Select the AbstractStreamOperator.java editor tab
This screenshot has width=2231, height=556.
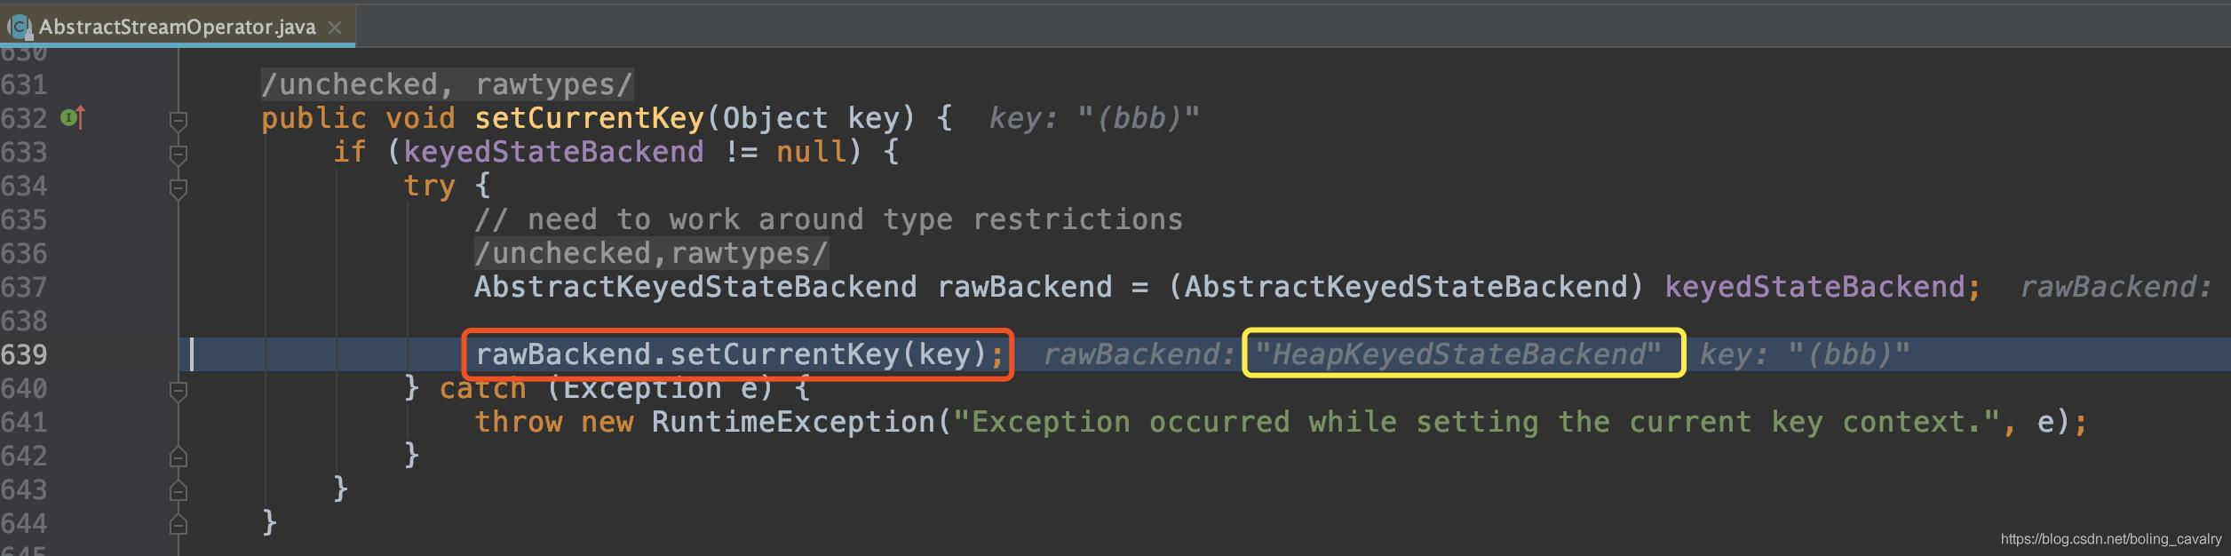[177, 28]
